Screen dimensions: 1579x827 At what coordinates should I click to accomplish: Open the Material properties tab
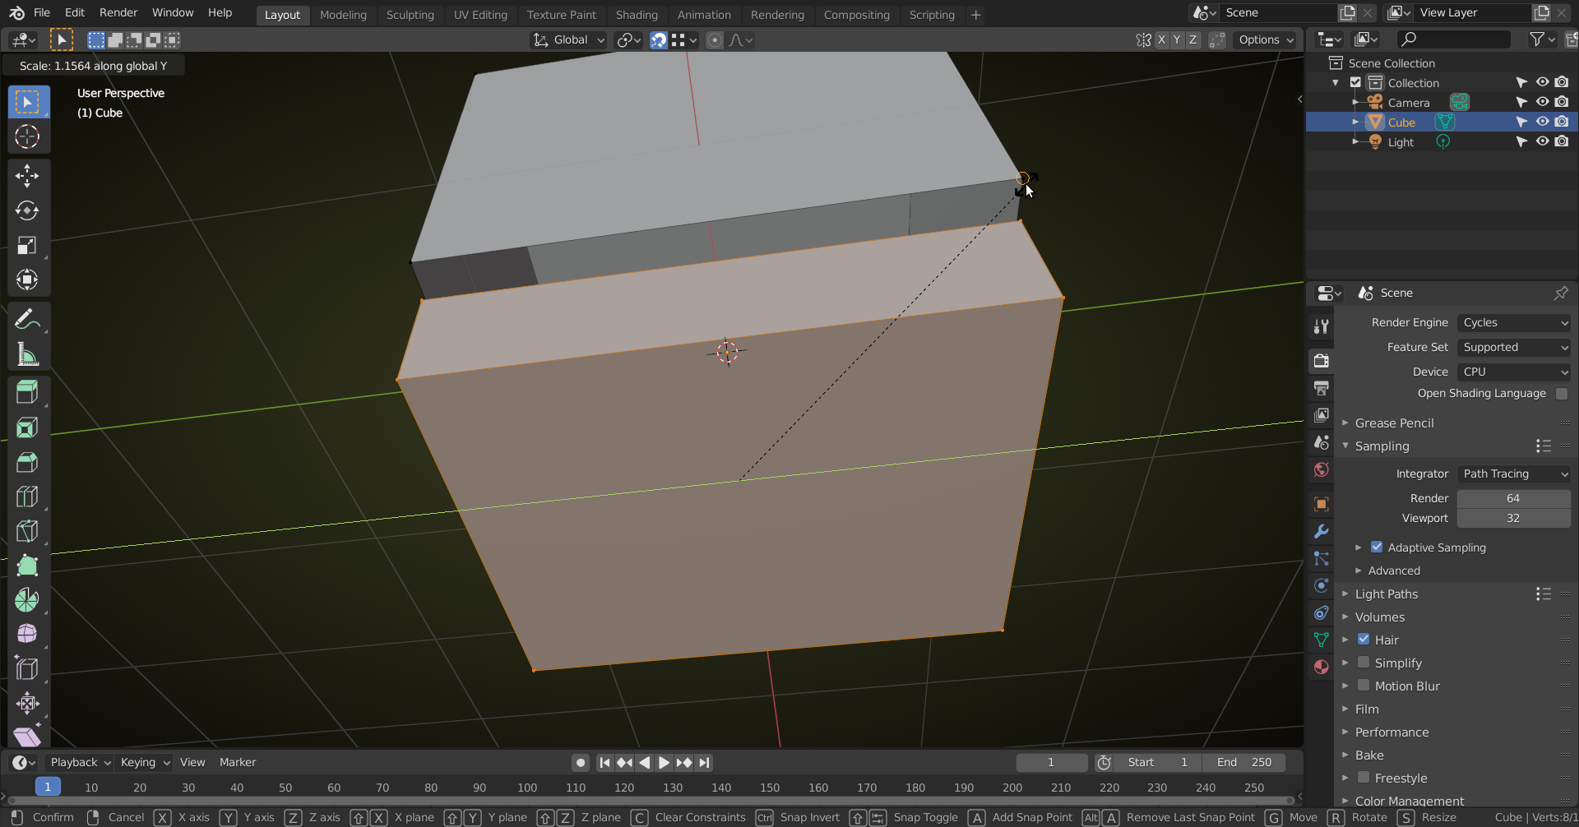point(1321,667)
